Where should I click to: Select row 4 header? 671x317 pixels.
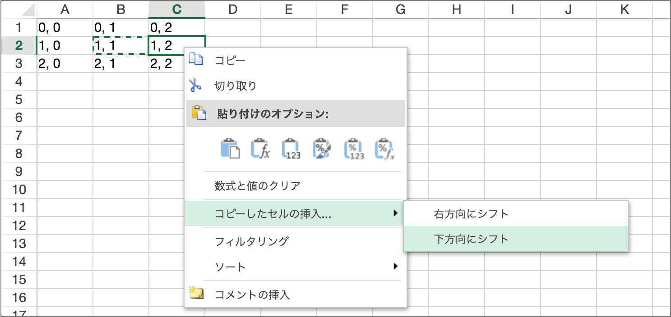pyautogui.click(x=19, y=82)
